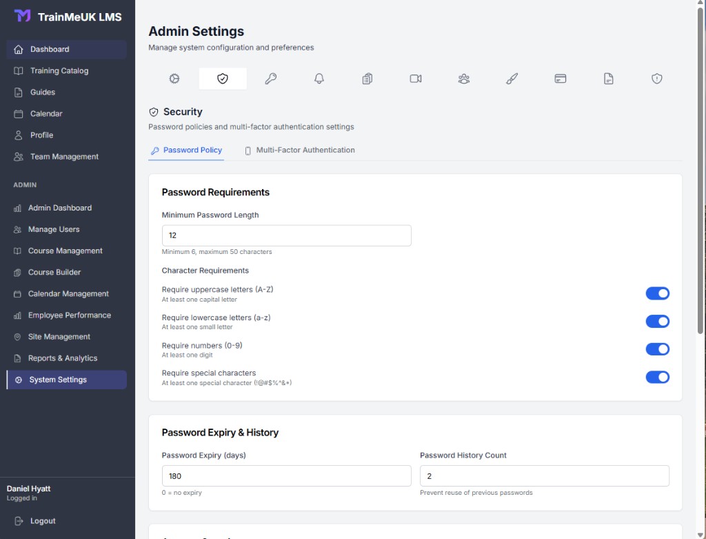706x539 pixels.
Task: Click the page vertical scrollbar thumb
Action: point(700,171)
